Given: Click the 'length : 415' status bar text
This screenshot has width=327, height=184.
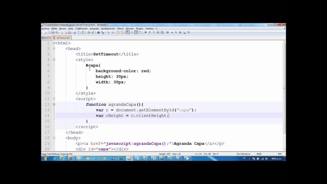Looking at the screenshot, I should coord(165,154).
